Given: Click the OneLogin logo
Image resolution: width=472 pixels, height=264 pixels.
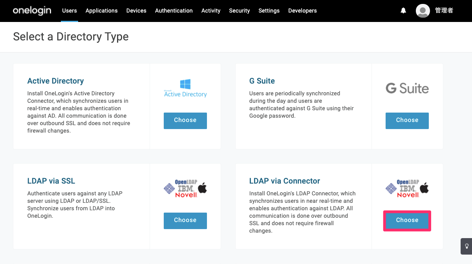Looking at the screenshot, I should 32,11.
